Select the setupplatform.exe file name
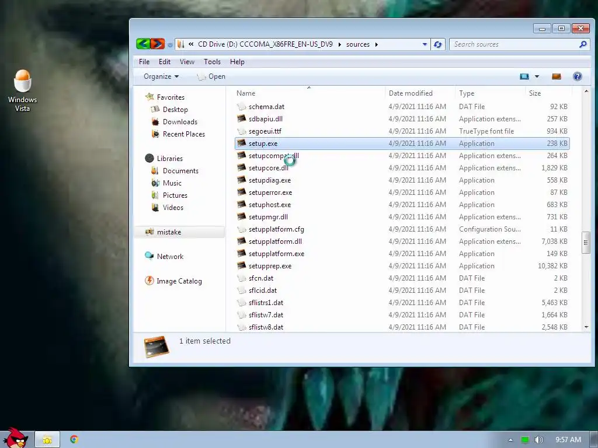598x448 pixels. 276,254
